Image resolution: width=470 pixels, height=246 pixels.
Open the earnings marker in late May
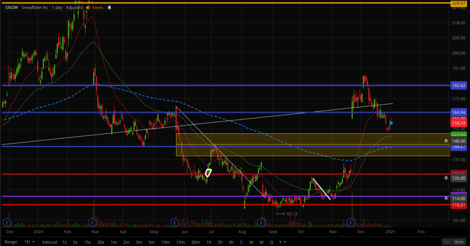click(x=175, y=223)
